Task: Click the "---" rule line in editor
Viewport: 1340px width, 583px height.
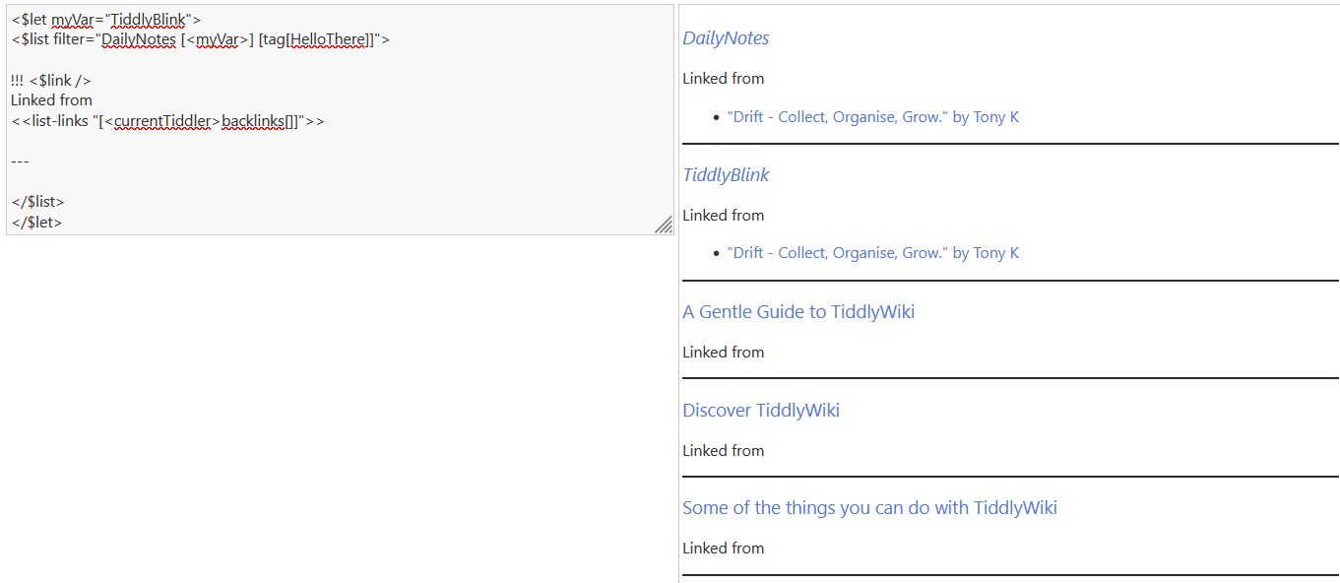Action: (20, 161)
